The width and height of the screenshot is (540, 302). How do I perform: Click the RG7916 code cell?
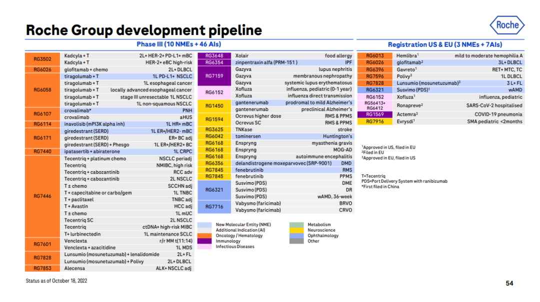point(374,122)
